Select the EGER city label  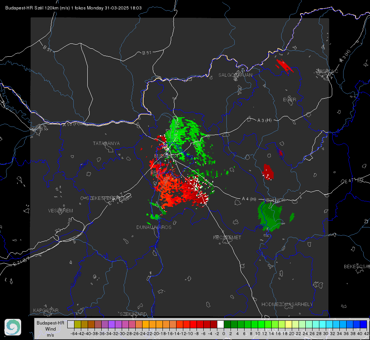(x=289, y=100)
